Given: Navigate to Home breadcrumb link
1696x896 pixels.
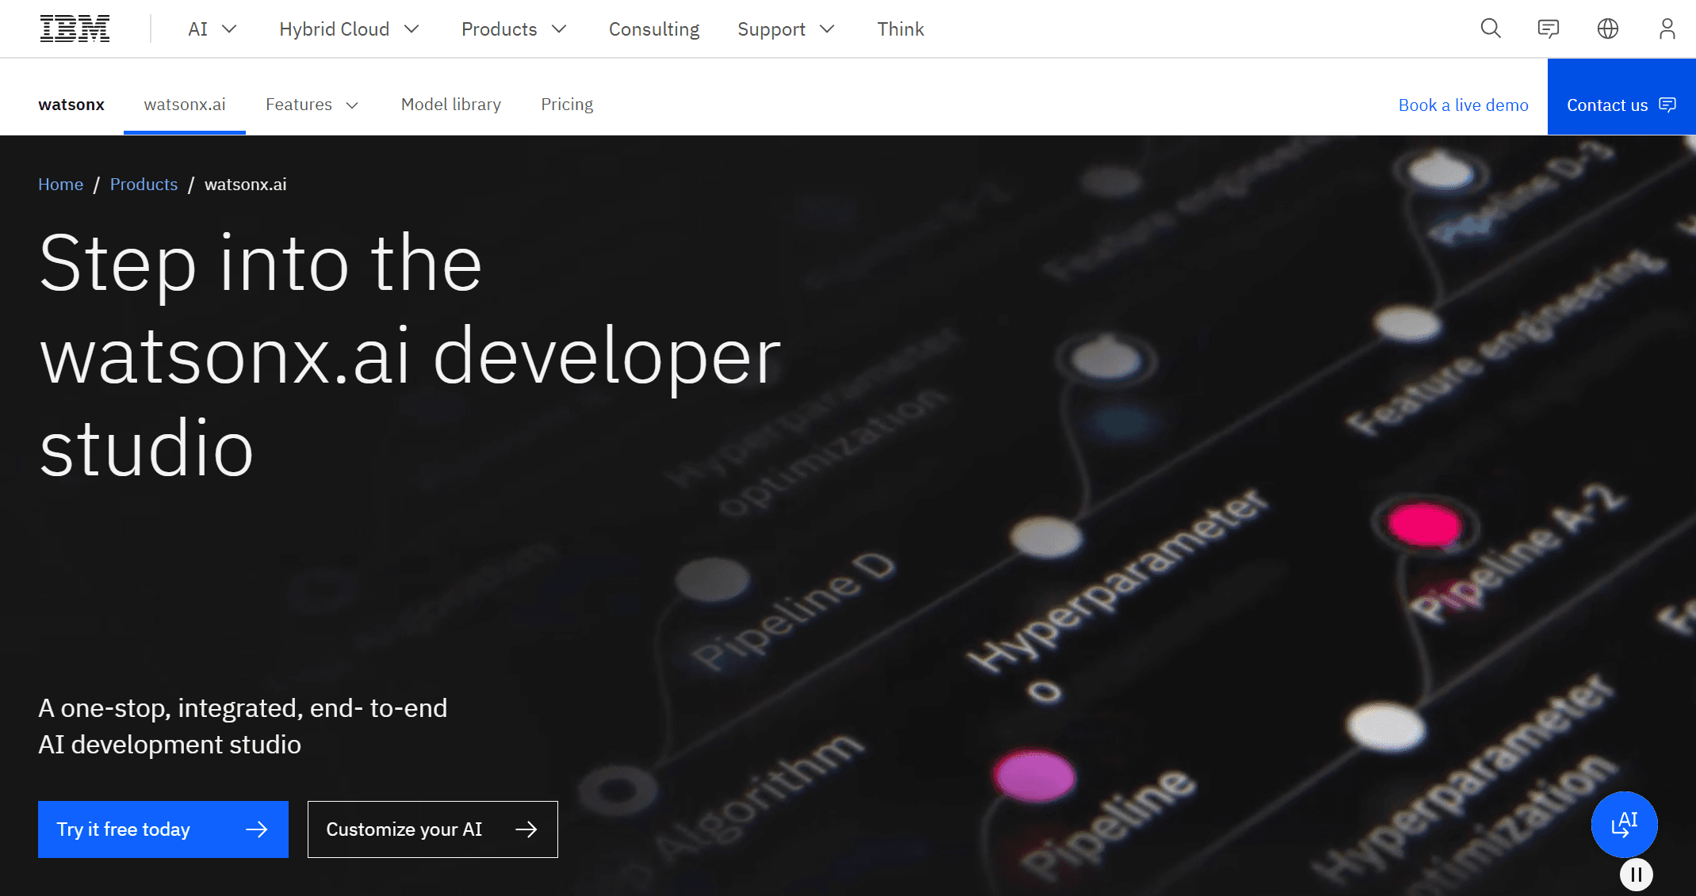Looking at the screenshot, I should tap(60, 185).
